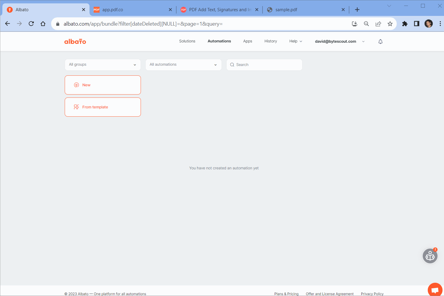Click the browser address bar URL

[x=143, y=24]
